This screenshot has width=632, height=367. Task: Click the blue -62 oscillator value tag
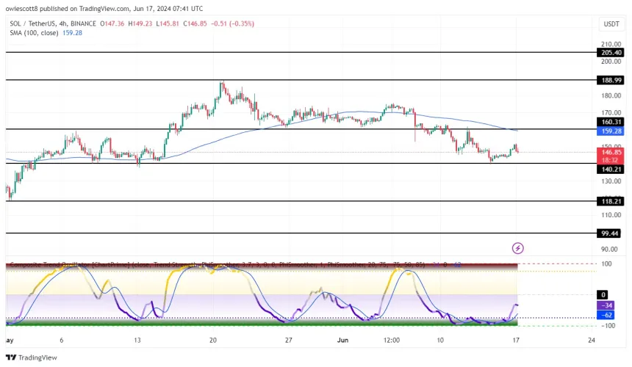(x=607, y=314)
